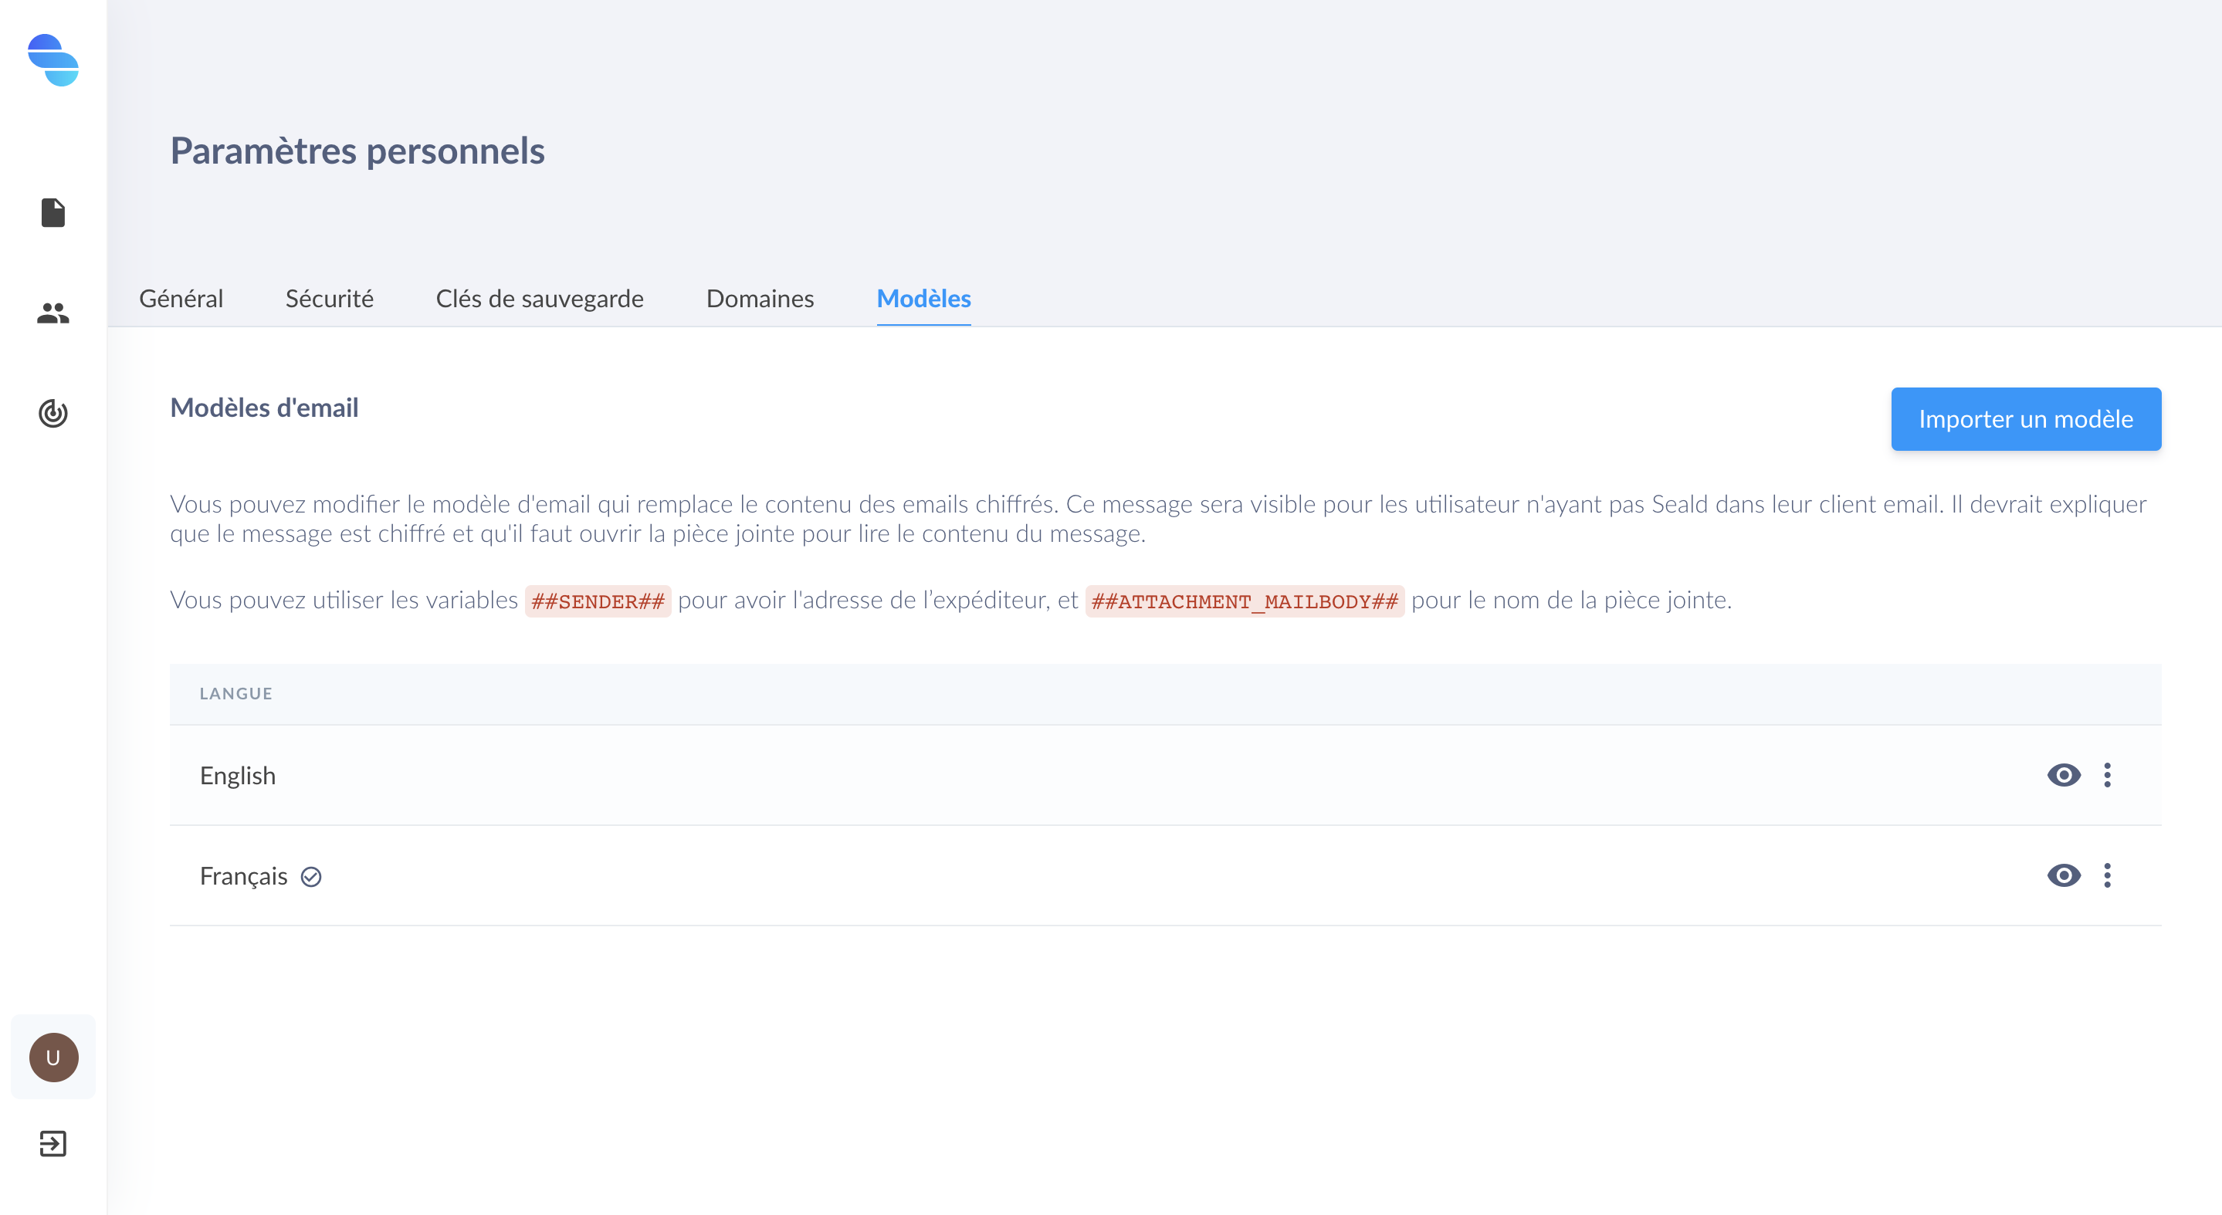Switch to the Sécurité tab
The image size is (2222, 1215).
(330, 299)
